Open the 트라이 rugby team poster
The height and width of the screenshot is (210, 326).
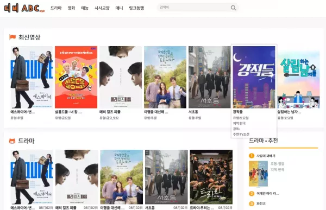[211, 177]
